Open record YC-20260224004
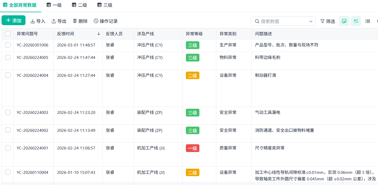This screenshot has width=378, height=185. (32, 76)
